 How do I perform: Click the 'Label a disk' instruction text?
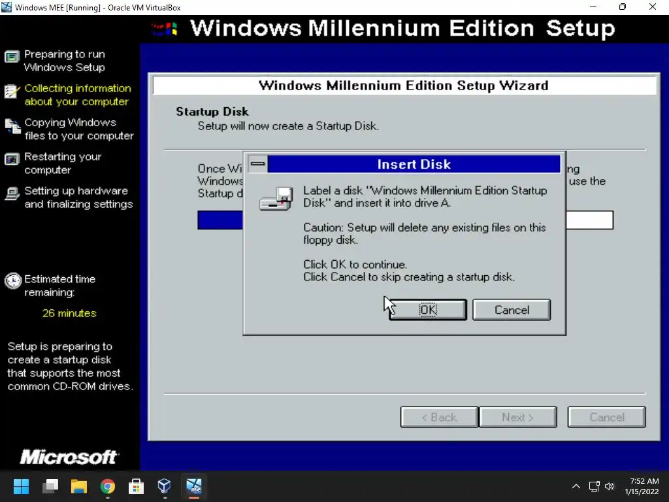point(425,196)
